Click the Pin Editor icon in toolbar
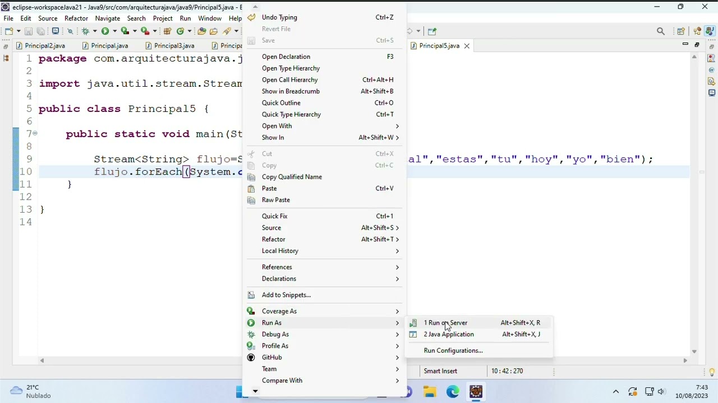Screen dimensions: 718x403 (432, 31)
